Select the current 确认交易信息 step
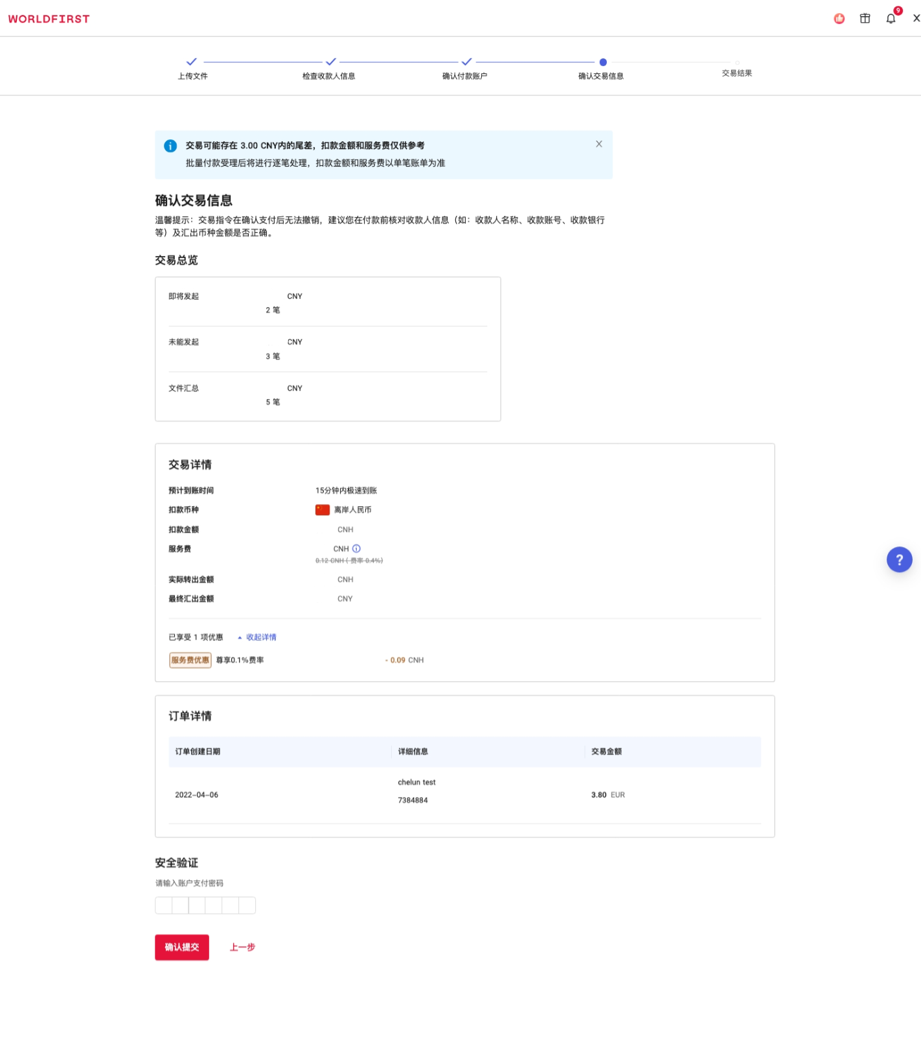The height and width of the screenshot is (1057, 921). click(x=602, y=69)
